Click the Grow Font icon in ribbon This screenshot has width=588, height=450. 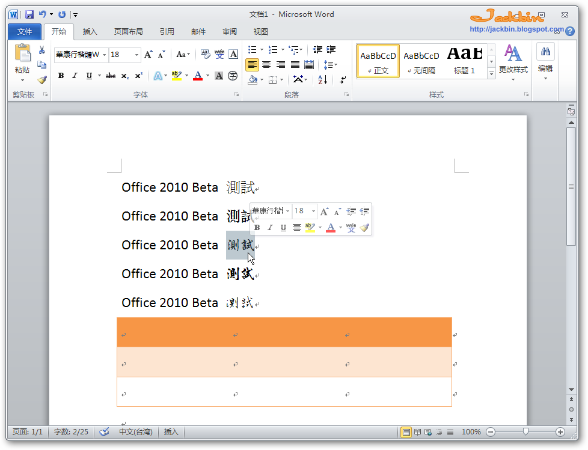(148, 55)
